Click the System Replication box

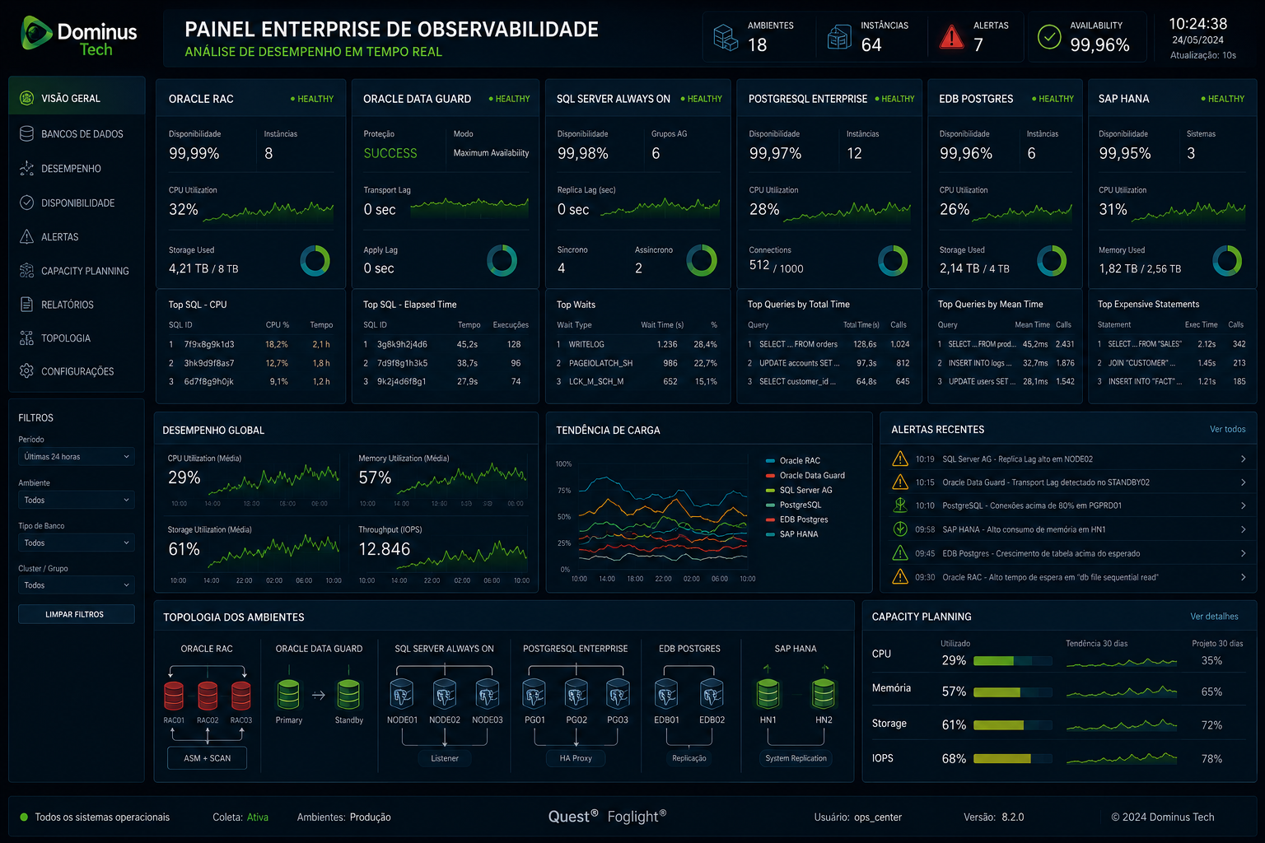pyautogui.click(x=796, y=758)
